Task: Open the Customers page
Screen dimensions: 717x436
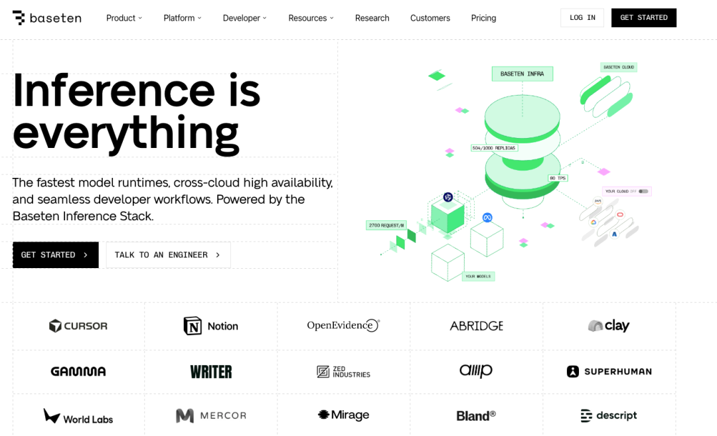Action: click(430, 18)
